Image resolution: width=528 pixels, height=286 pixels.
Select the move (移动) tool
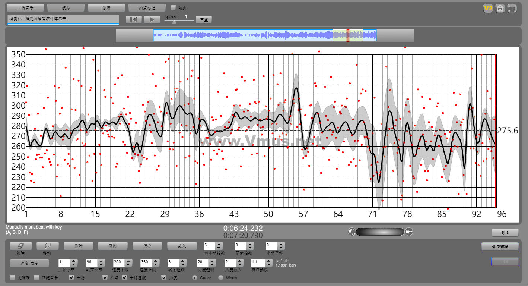(47, 246)
